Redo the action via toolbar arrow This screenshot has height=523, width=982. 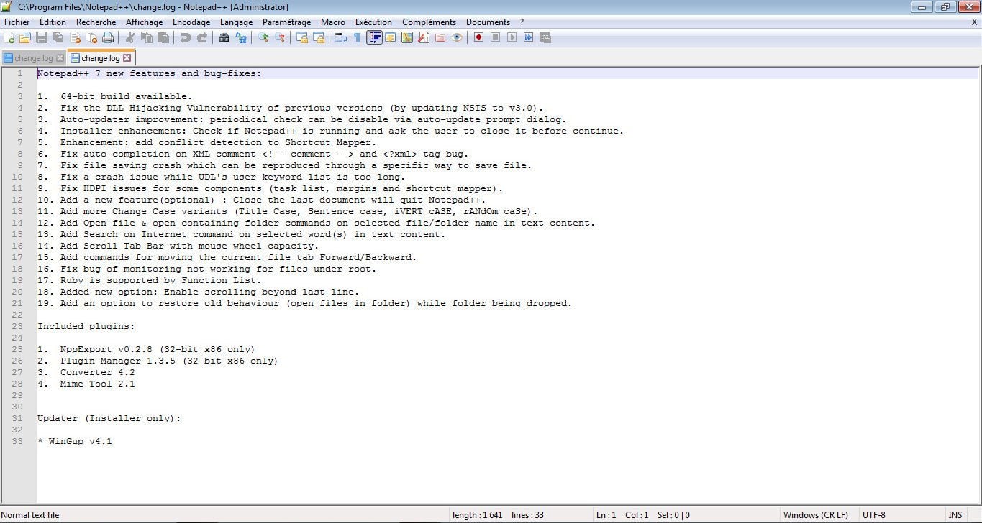pyautogui.click(x=201, y=37)
